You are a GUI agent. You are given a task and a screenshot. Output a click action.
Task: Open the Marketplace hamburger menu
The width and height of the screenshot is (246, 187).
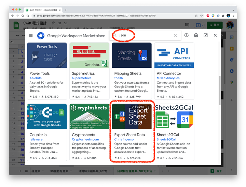[31, 36]
